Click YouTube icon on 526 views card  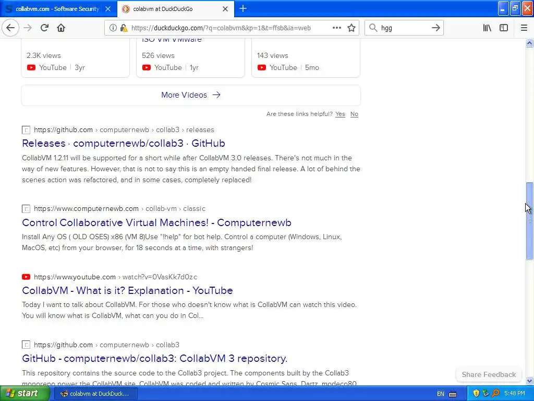(x=147, y=67)
